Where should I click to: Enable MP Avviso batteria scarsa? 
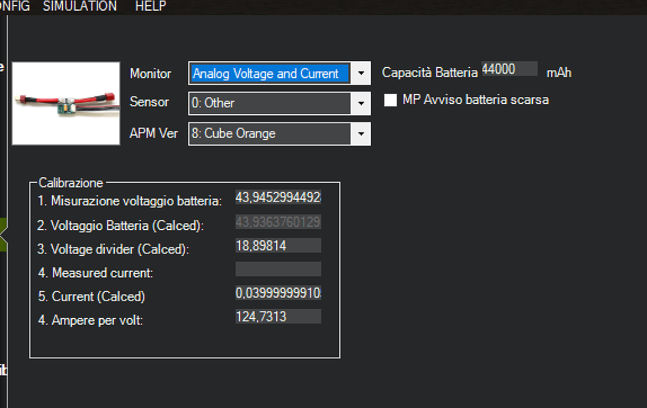click(390, 100)
